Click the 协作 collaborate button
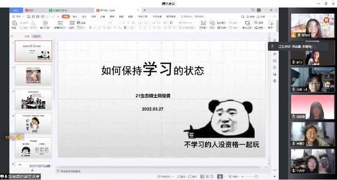The width and height of the screenshot is (337, 180). [x=251, y=16]
